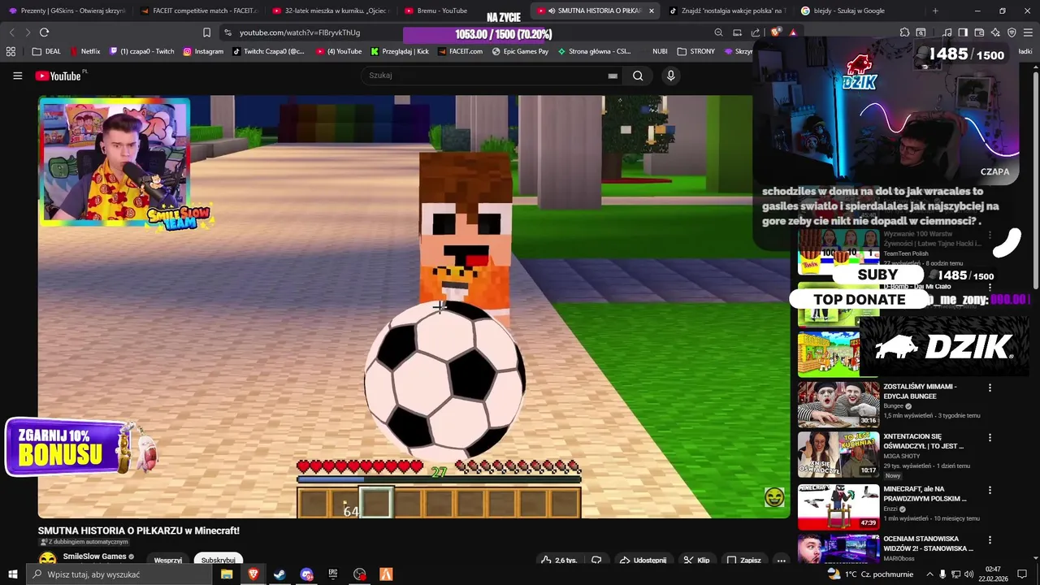Open more options for the ZOSTALIŚMY MIMAMI video

tap(990, 388)
